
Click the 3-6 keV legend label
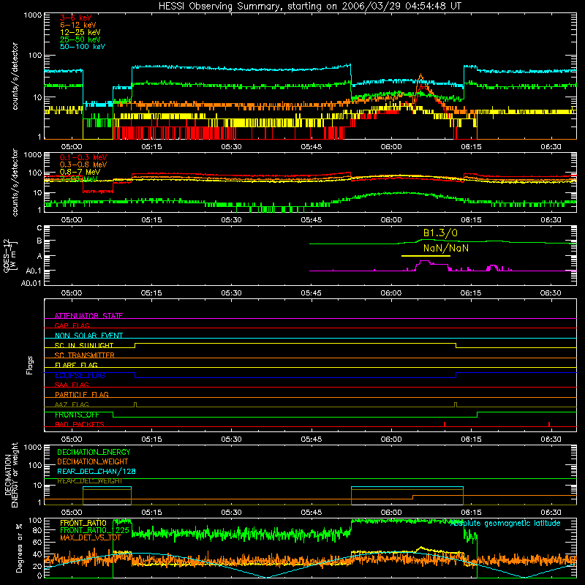[76, 18]
